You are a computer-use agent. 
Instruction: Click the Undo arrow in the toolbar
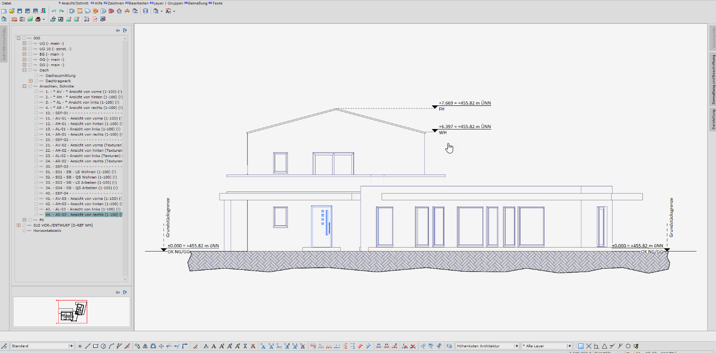click(x=54, y=11)
